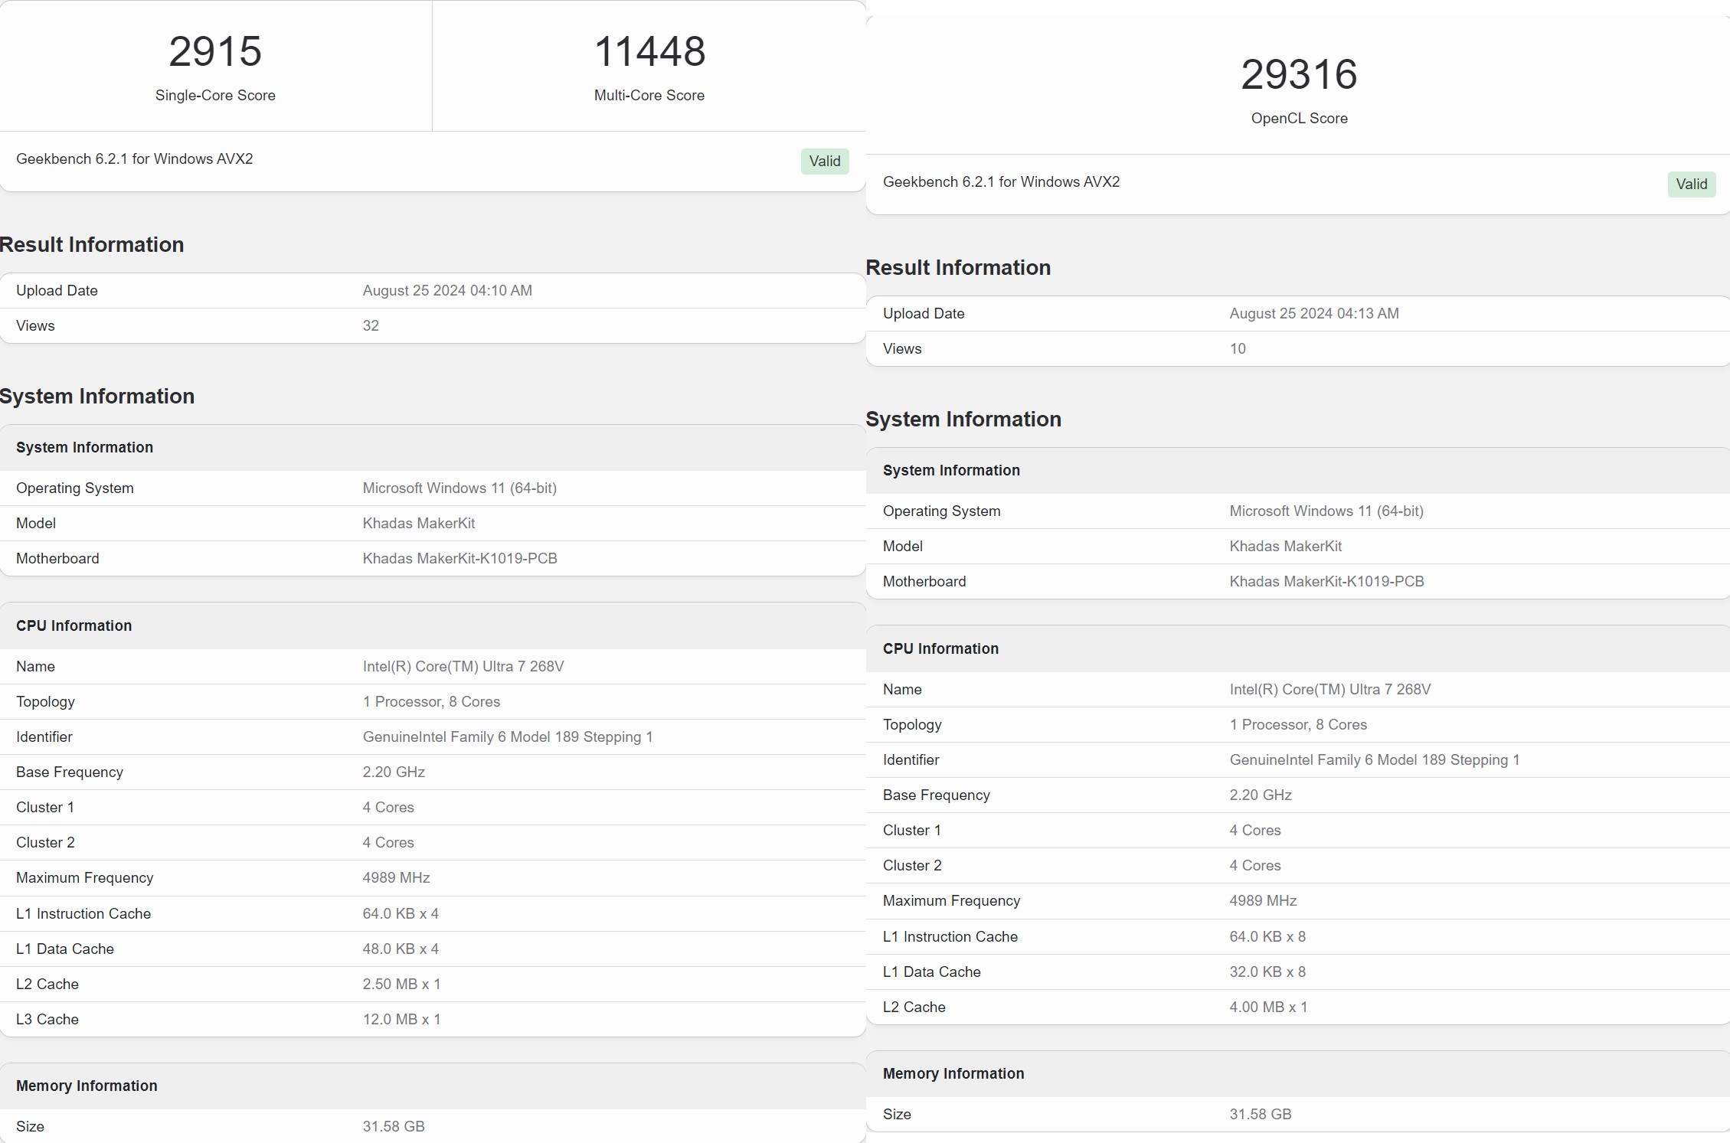Click the L3 Cache 12.0 MB value

point(401,1019)
